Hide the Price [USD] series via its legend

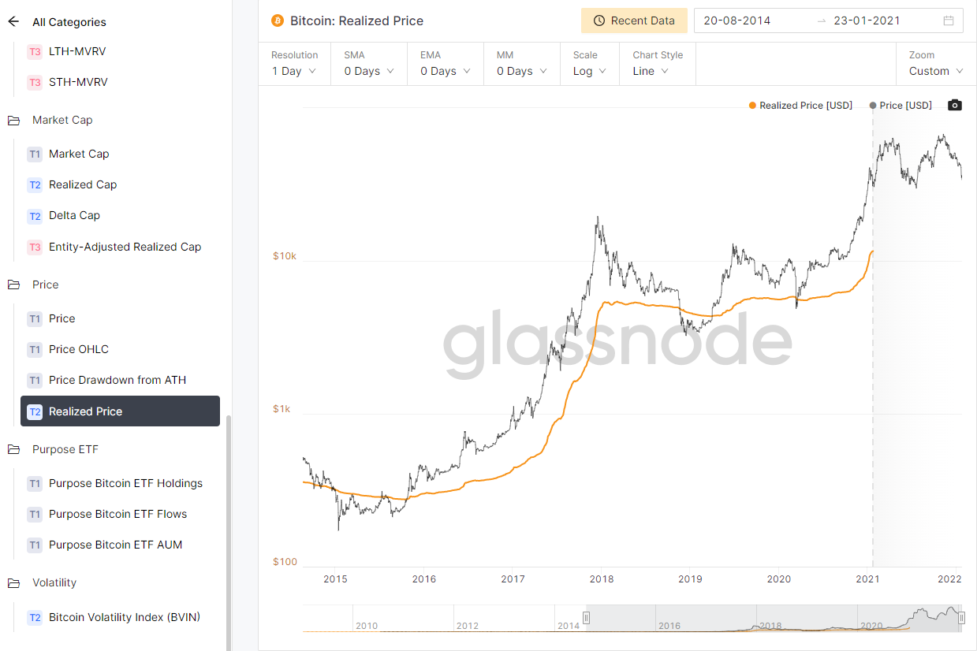[x=900, y=104]
